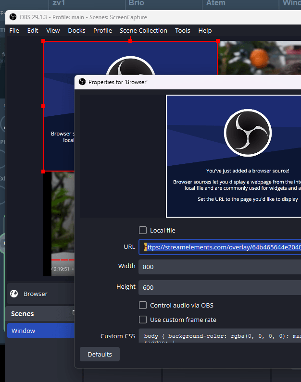Click the OBS logo in main title bar
Image resolution: width=301 pixels, height=382 pixels.
coord(13,17)
